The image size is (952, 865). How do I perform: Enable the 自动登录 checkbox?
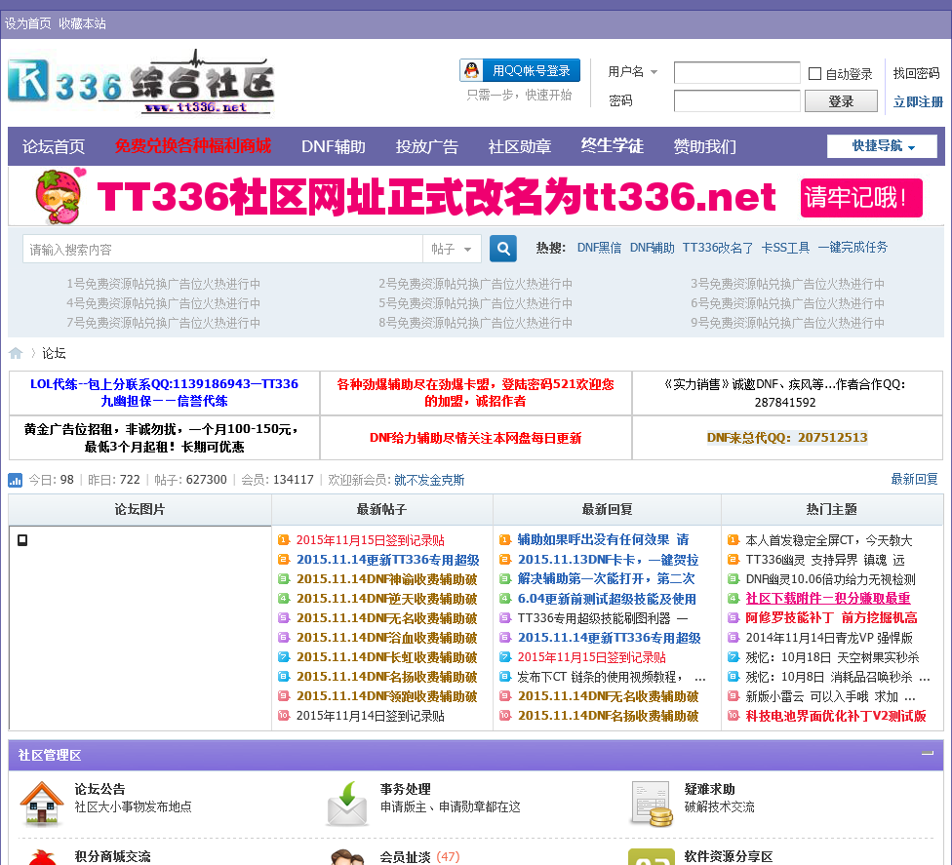coord(814,74)
